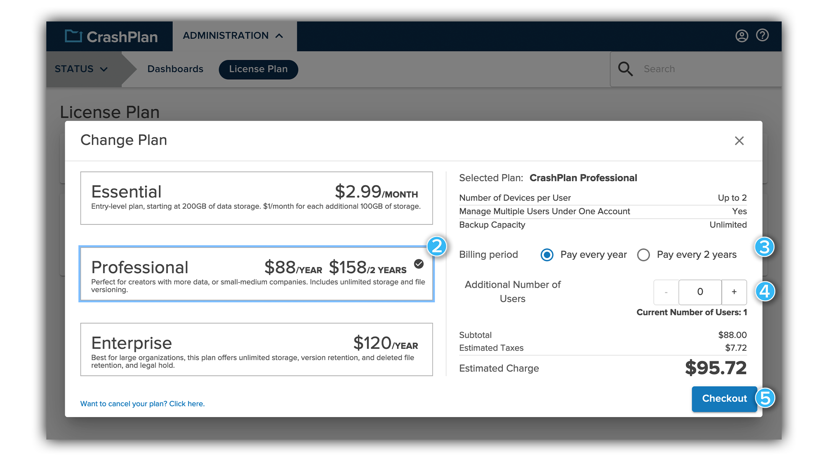The height and width of the screenshot is (466, 828).
Task: Select the Pay every year radio button
Action: pyautogui.click(x=547, y=254)
